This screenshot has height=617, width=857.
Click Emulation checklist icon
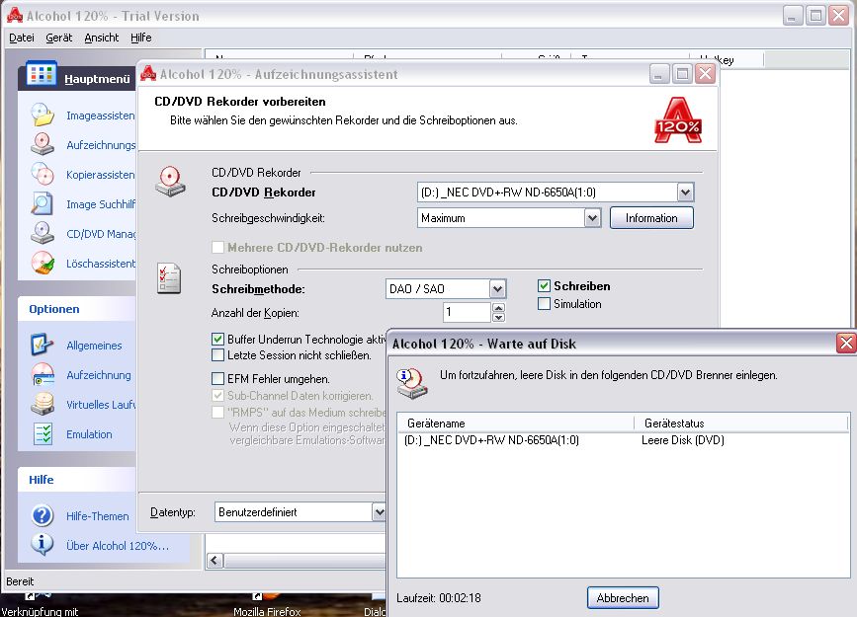[x=43, y=433]
